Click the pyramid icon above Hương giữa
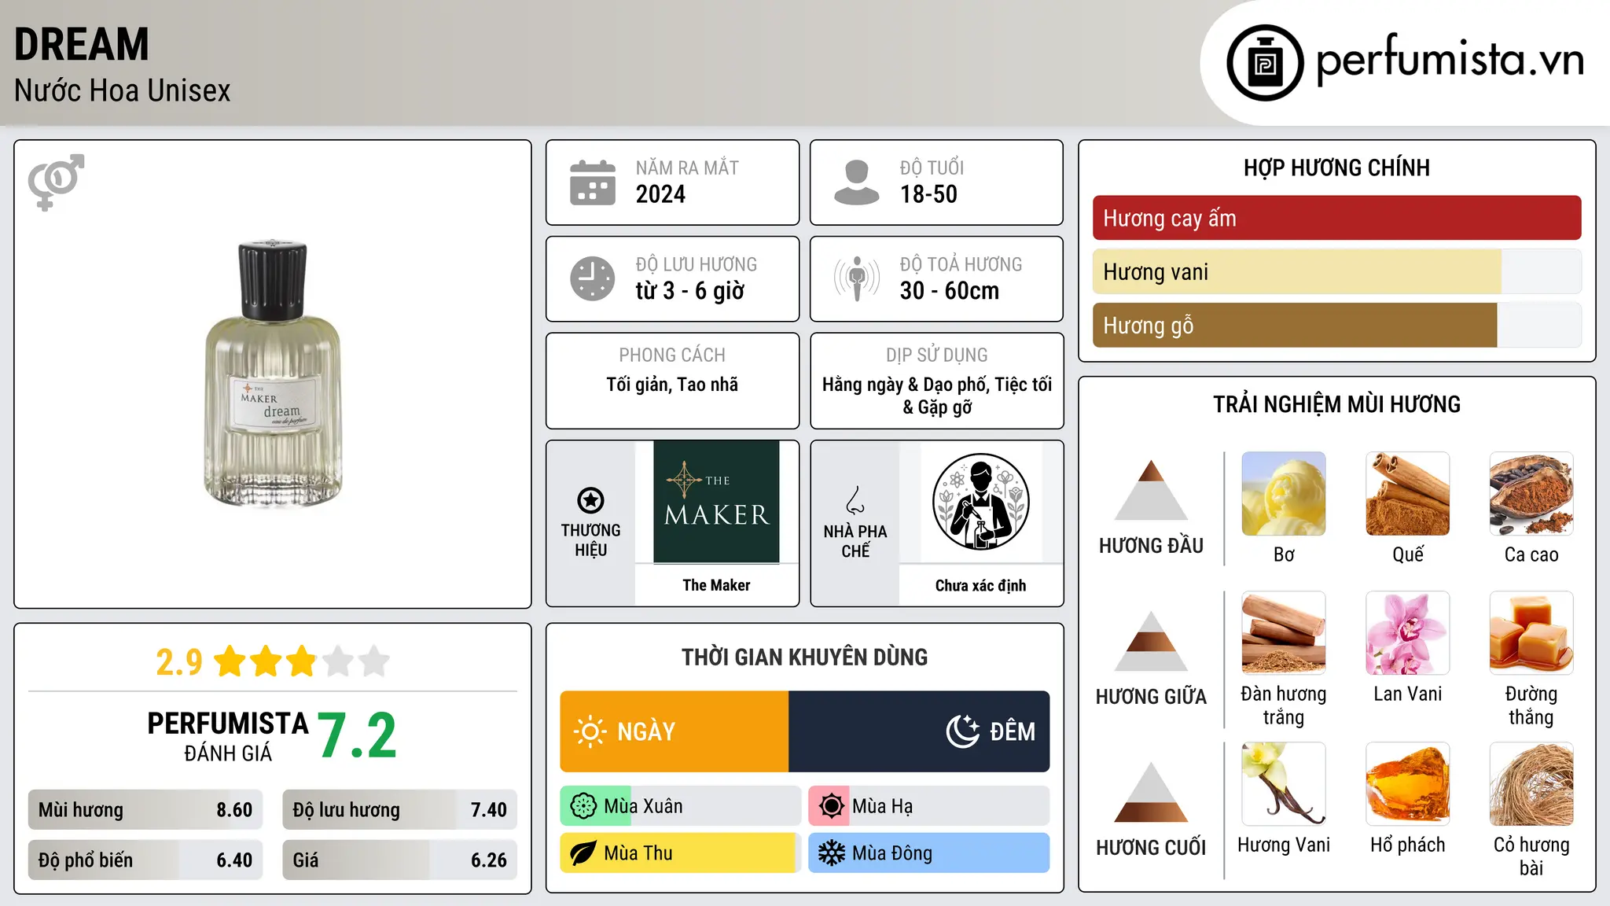This screenshot has width=1610, height=906. click(1152, 641)
